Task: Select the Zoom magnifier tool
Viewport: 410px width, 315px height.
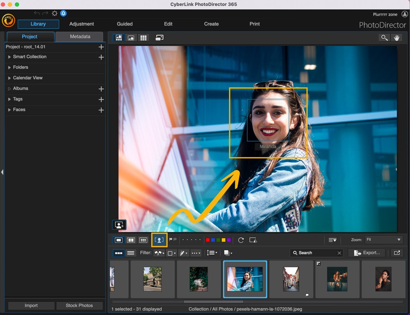Action: click(384, 37)
